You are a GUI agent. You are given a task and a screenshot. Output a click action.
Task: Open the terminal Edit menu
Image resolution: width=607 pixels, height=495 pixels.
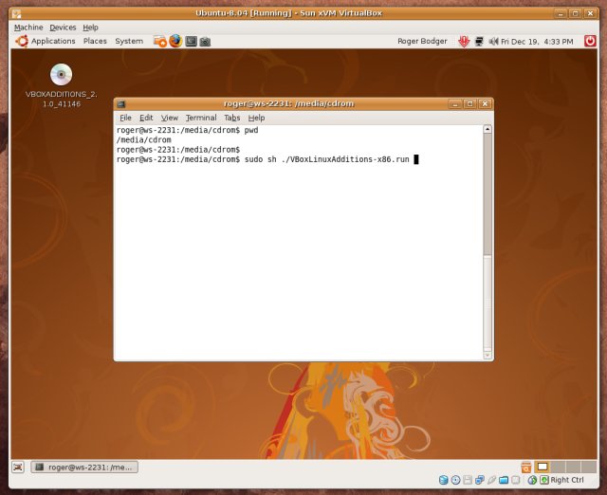coord(146,118)
